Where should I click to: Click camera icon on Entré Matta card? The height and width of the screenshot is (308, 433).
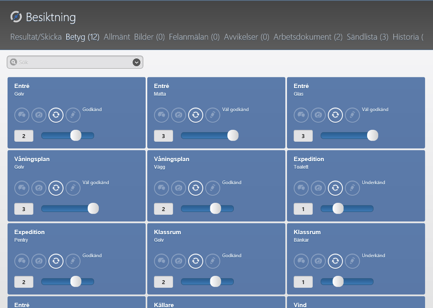pos(179,115)
